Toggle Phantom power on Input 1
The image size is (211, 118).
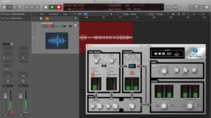93,75
